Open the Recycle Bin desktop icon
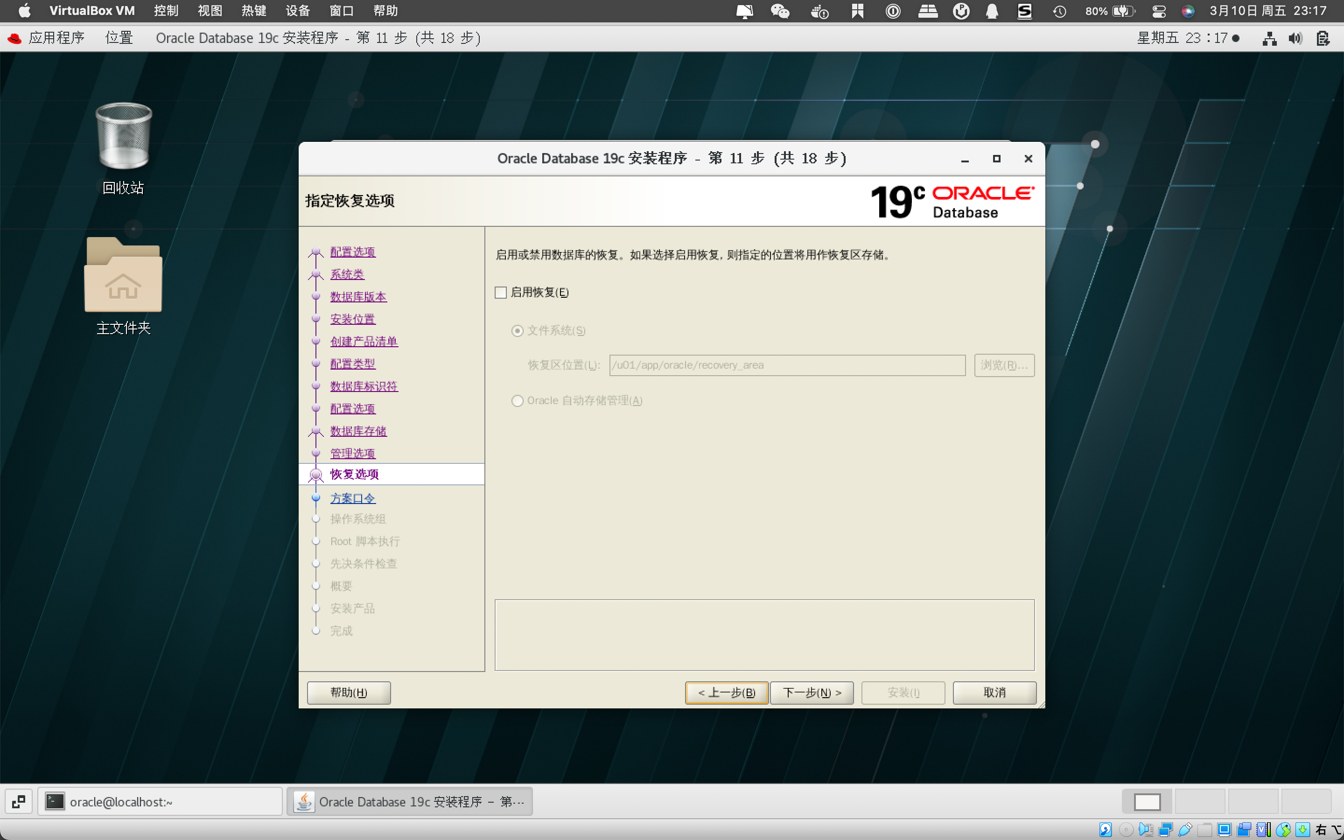The height and width of the screenshot is (840, 1344). 123,137
